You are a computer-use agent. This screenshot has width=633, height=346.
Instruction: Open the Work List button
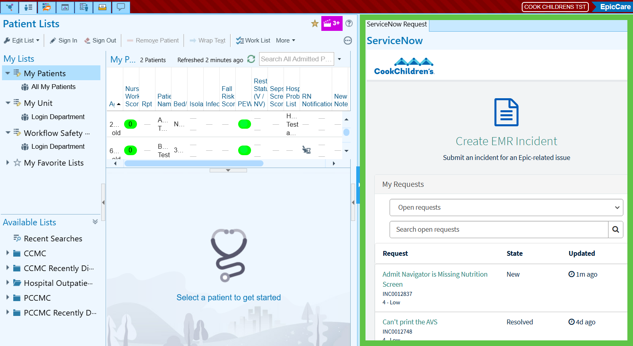253,40
